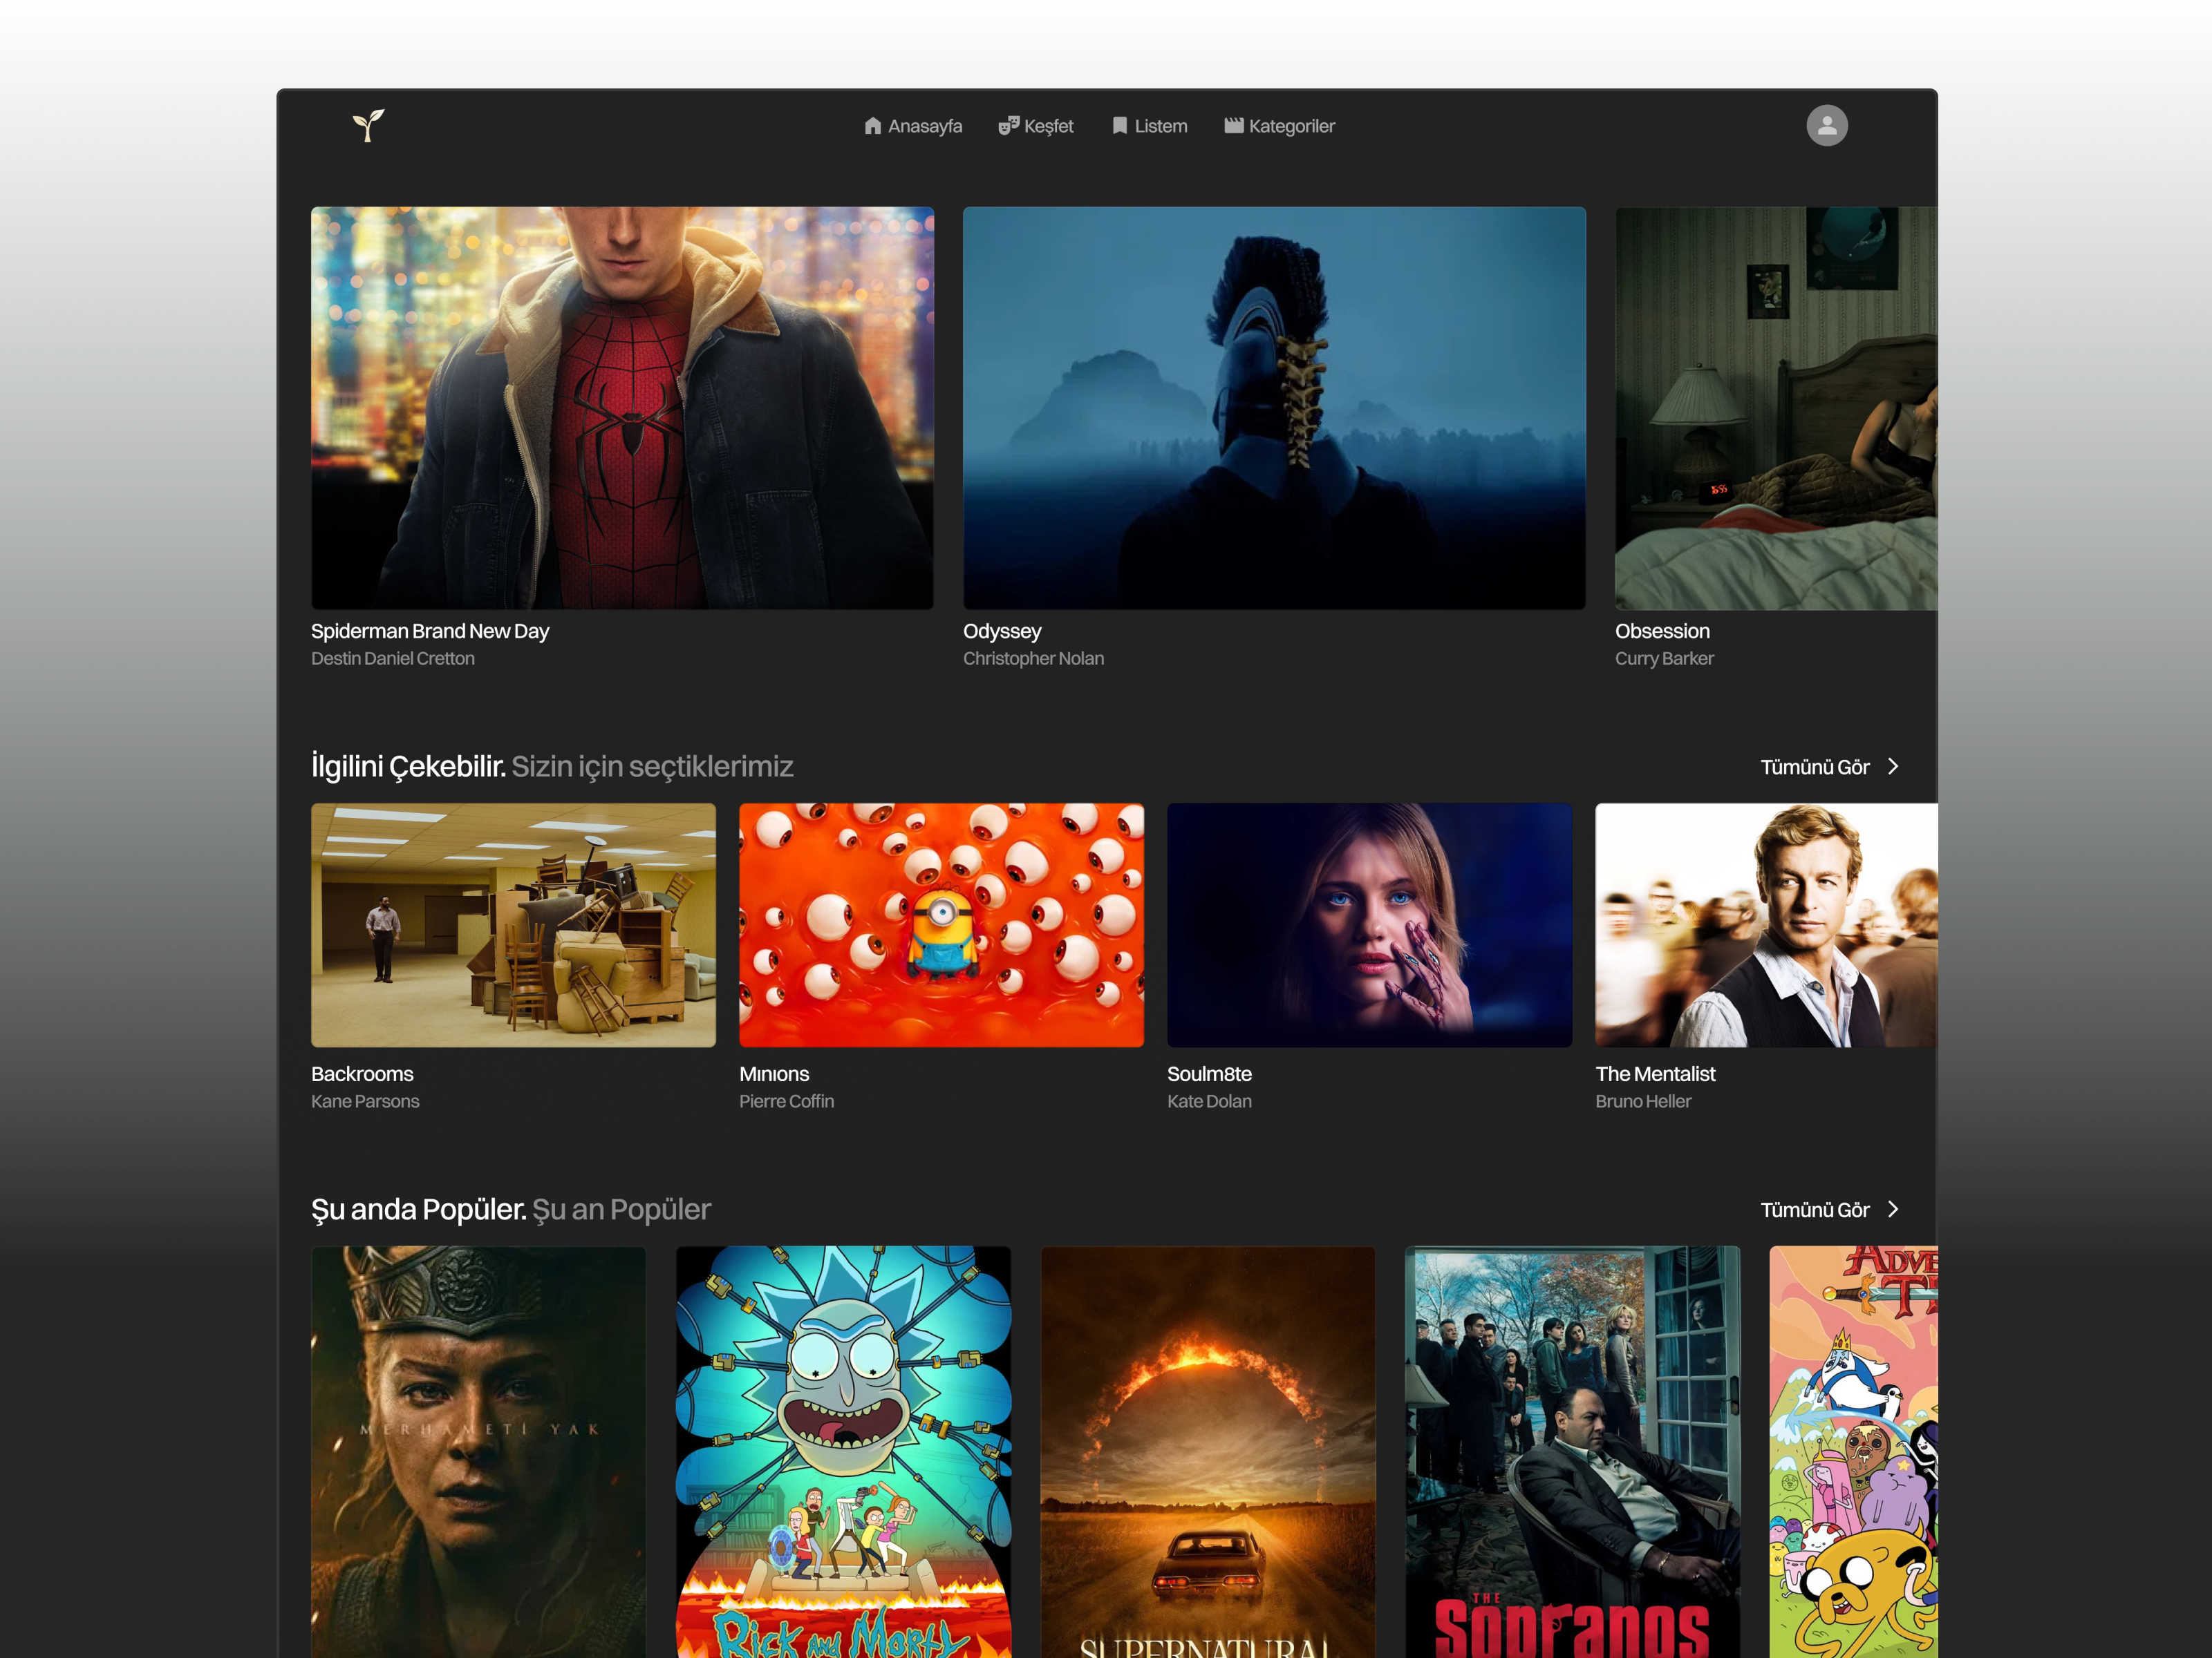Open the Backrooms thumbnail
The width and height of the screenshot is (2212, 1658).
click(513, 926)
